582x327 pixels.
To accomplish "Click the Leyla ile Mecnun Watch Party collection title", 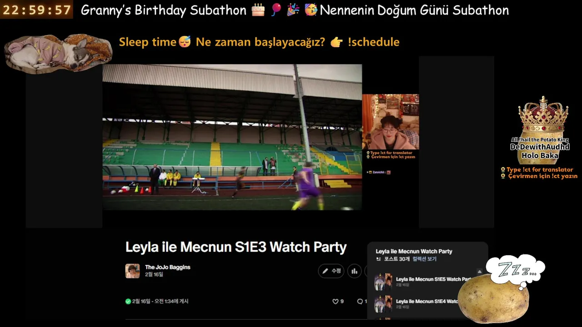I will point(414,251).
